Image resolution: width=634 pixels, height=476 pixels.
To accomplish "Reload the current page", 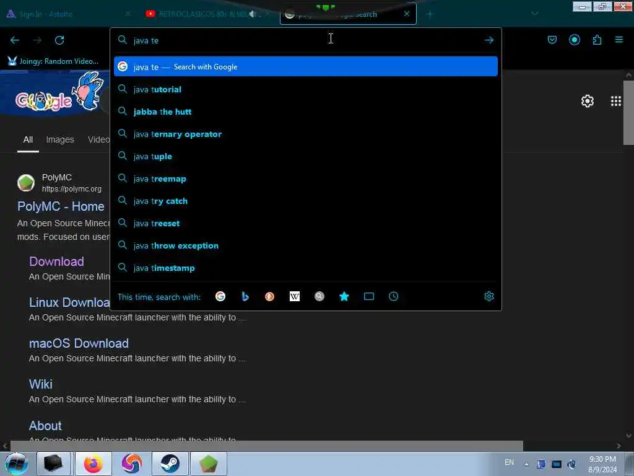I will pyautogui.click(x=59, y=40).
